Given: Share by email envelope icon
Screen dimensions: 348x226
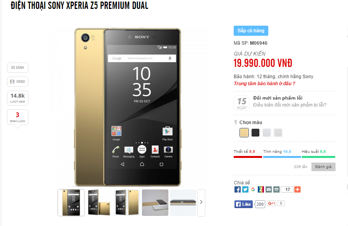Looking at the screenshot, I should point(269,189).
